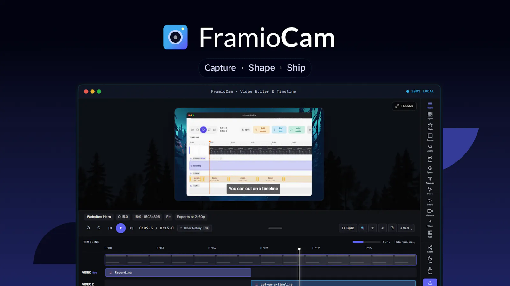This screenshot has height=286, width=510.
Task: Select the Trim tool icon
Action: 430,159
